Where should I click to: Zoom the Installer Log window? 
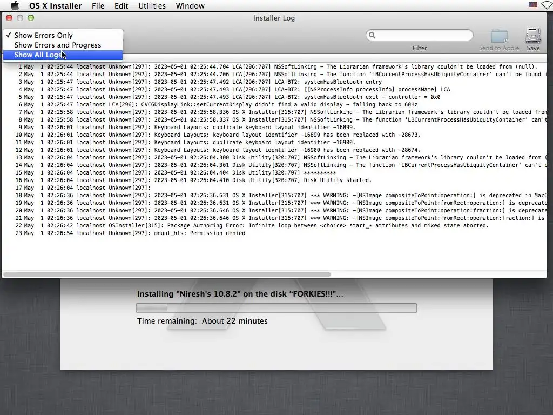pyautogui.click(x=31, y=18)
